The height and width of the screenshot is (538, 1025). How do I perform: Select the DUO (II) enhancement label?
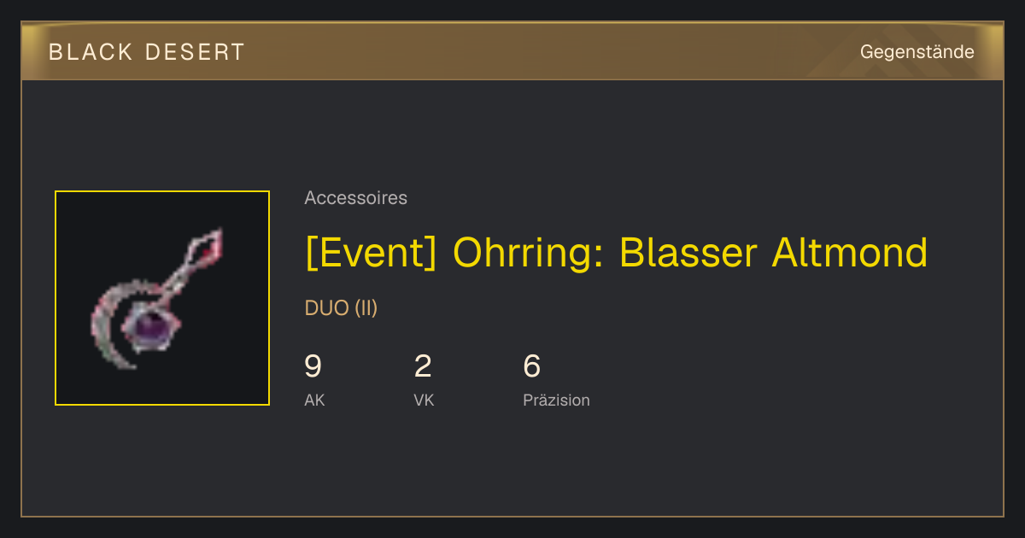[341, 308]
